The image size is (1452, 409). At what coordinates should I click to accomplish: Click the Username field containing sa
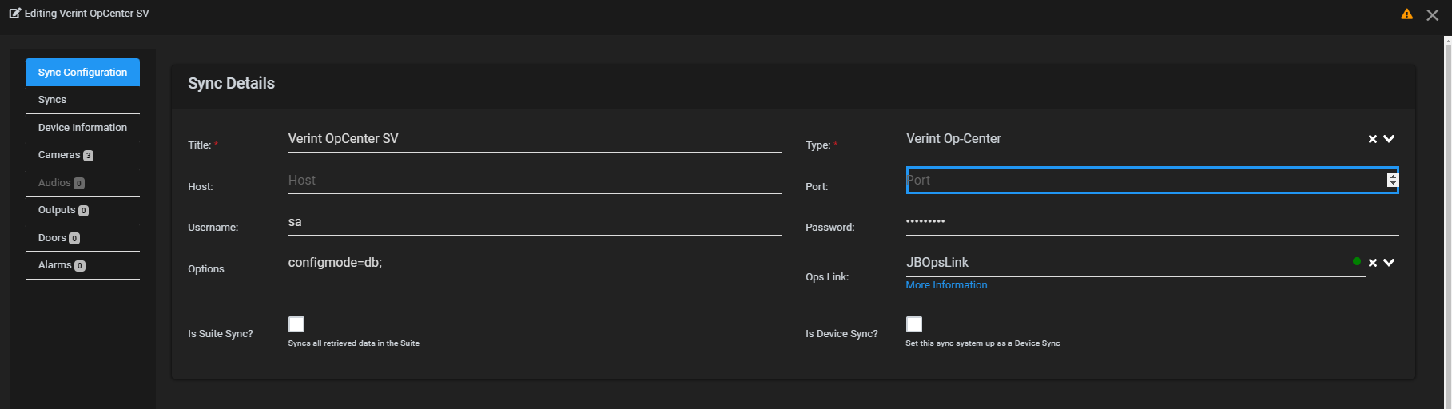(x=535, y=222)
